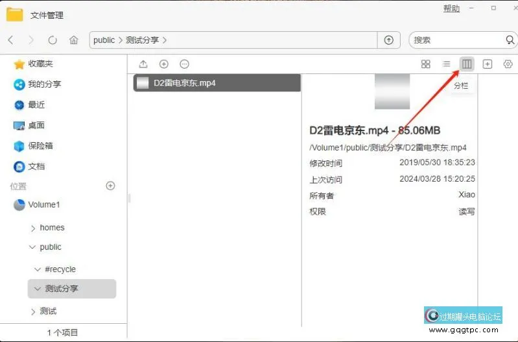Expand the homes folder chevron

point(32,228)
